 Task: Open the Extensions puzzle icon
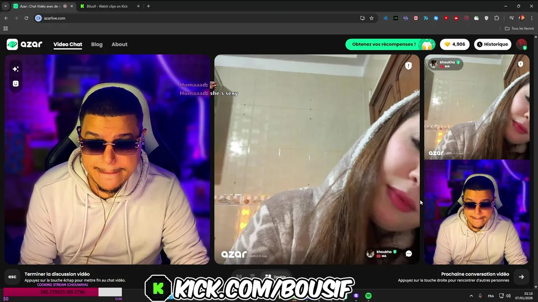(497, 18)
